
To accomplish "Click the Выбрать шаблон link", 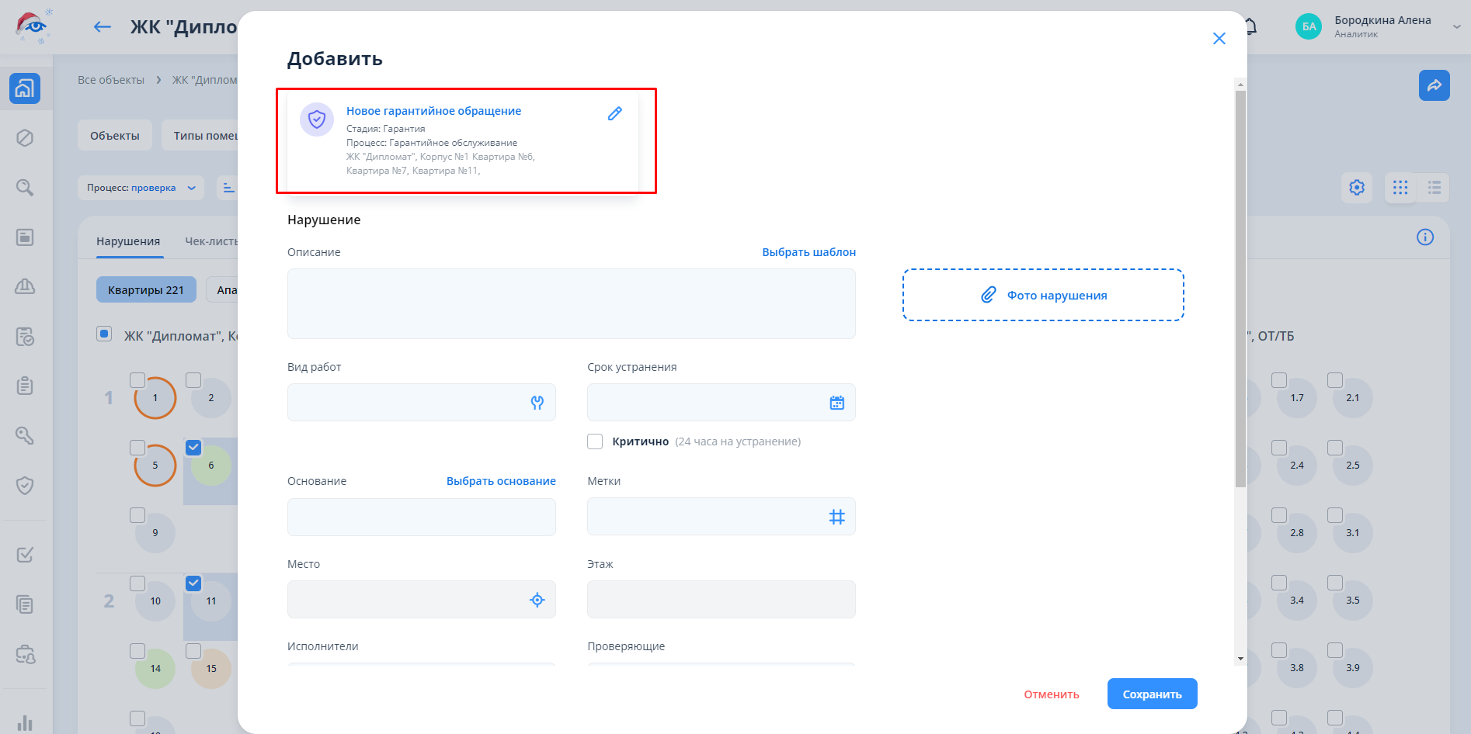I will point(809,252).
